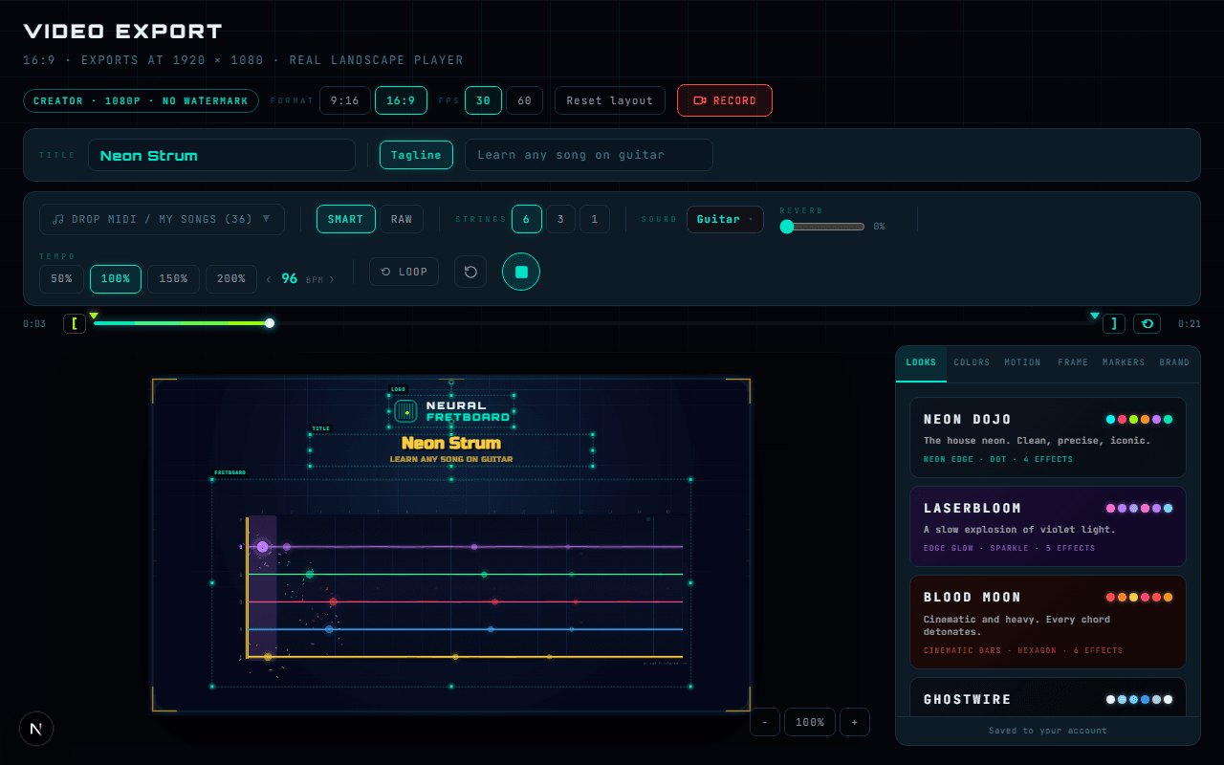1224x765 pixels.
Task: Click the FRETBOARD layout label in preview
Action: pyautogui.click(x=229, y=472)
